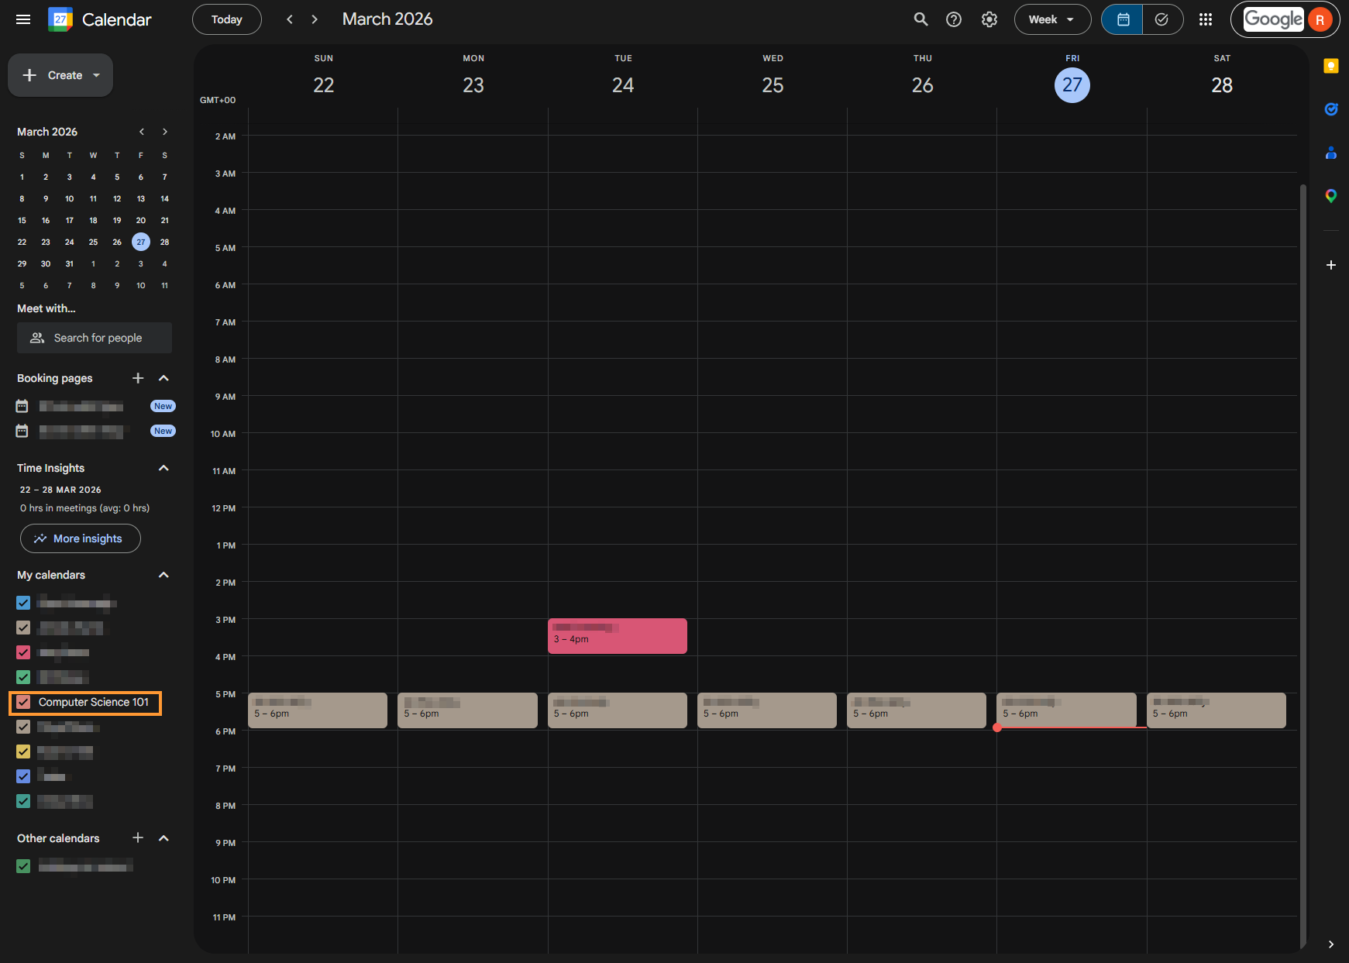Screen dimensions: 1349x963
Task: Click the More insights button
Action: tap(80, 538)
